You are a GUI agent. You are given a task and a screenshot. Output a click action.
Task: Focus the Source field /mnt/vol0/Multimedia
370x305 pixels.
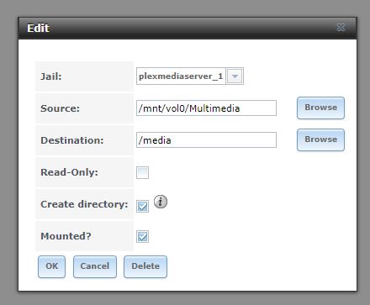point(206,108)
